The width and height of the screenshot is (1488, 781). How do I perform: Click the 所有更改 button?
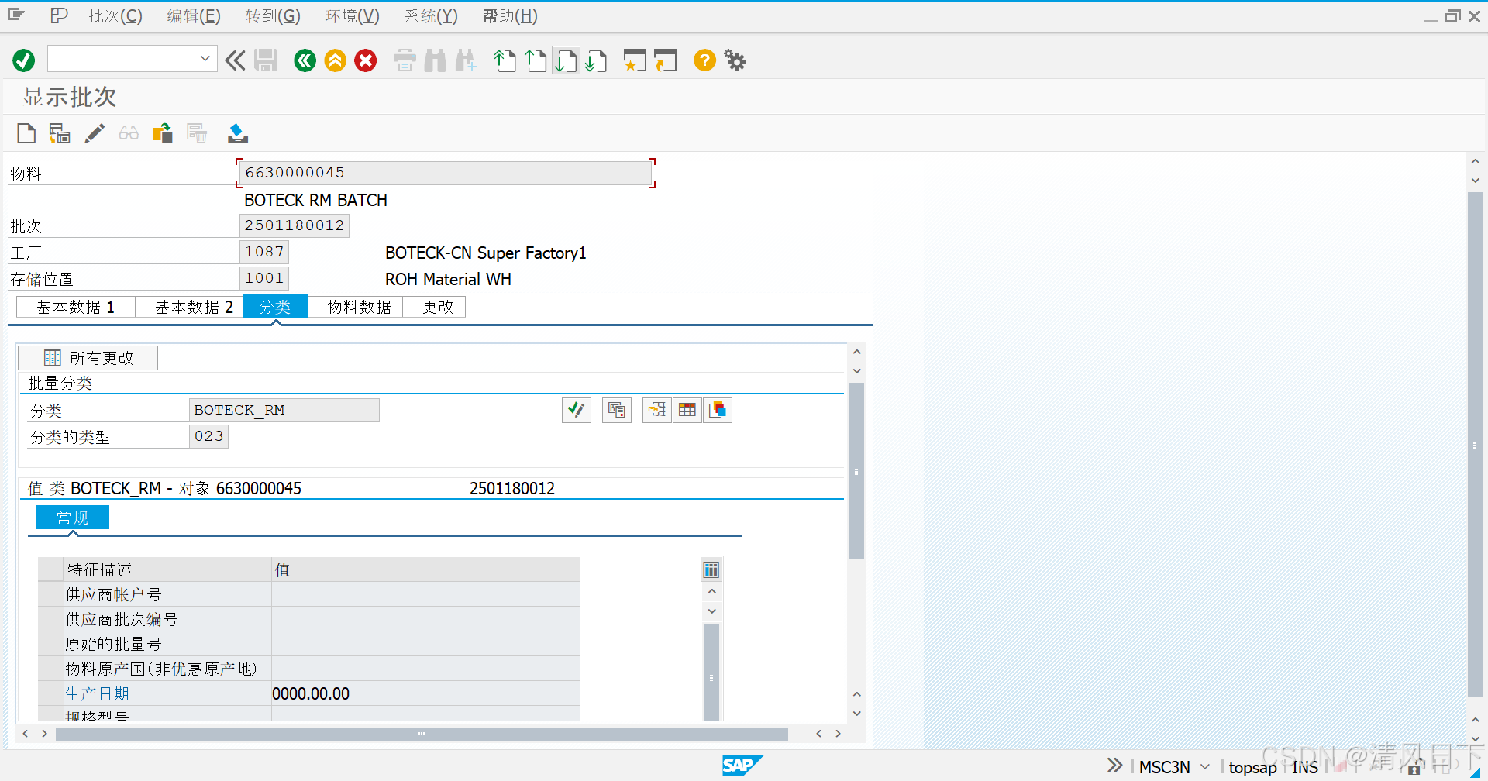click(x=88, y=358)
